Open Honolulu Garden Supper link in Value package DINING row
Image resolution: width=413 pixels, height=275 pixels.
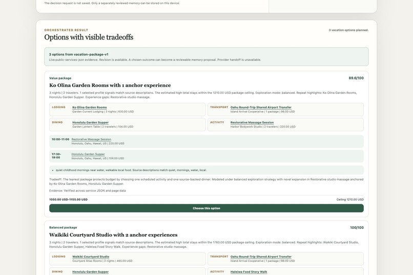(90, 122)
